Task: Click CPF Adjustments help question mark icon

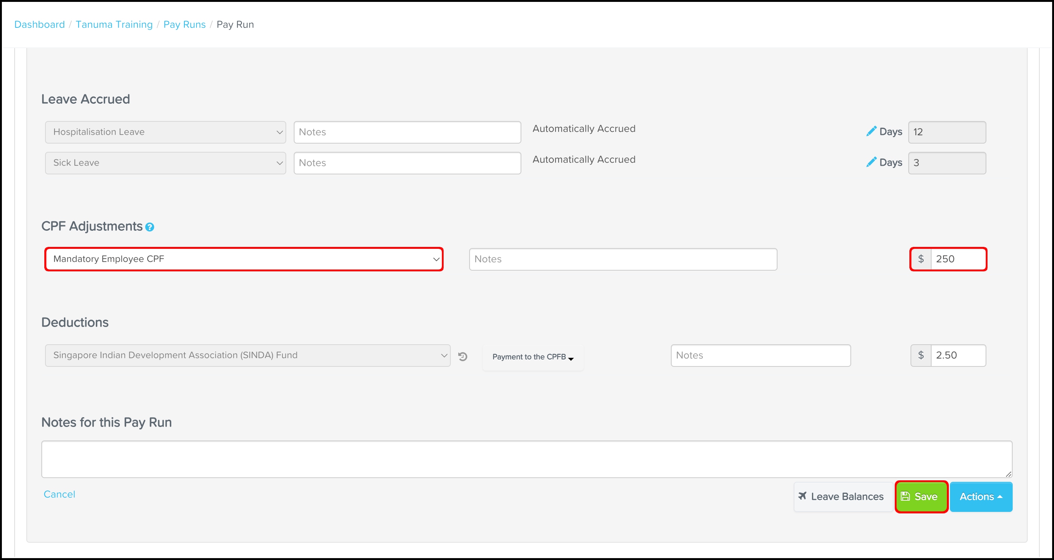Action: pyautogui.click(x=150, y=227)
